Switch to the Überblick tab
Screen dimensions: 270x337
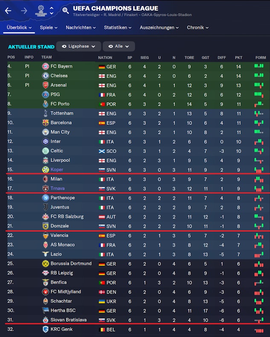click(x=19, y=28)
